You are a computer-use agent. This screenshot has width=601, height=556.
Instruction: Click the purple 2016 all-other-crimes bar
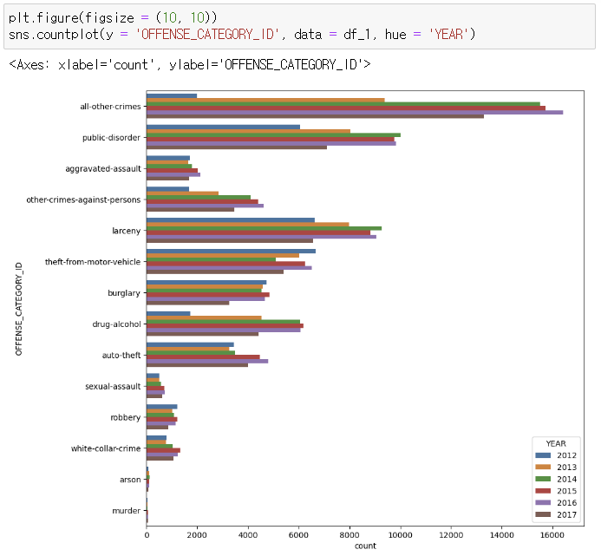(355, 113)
